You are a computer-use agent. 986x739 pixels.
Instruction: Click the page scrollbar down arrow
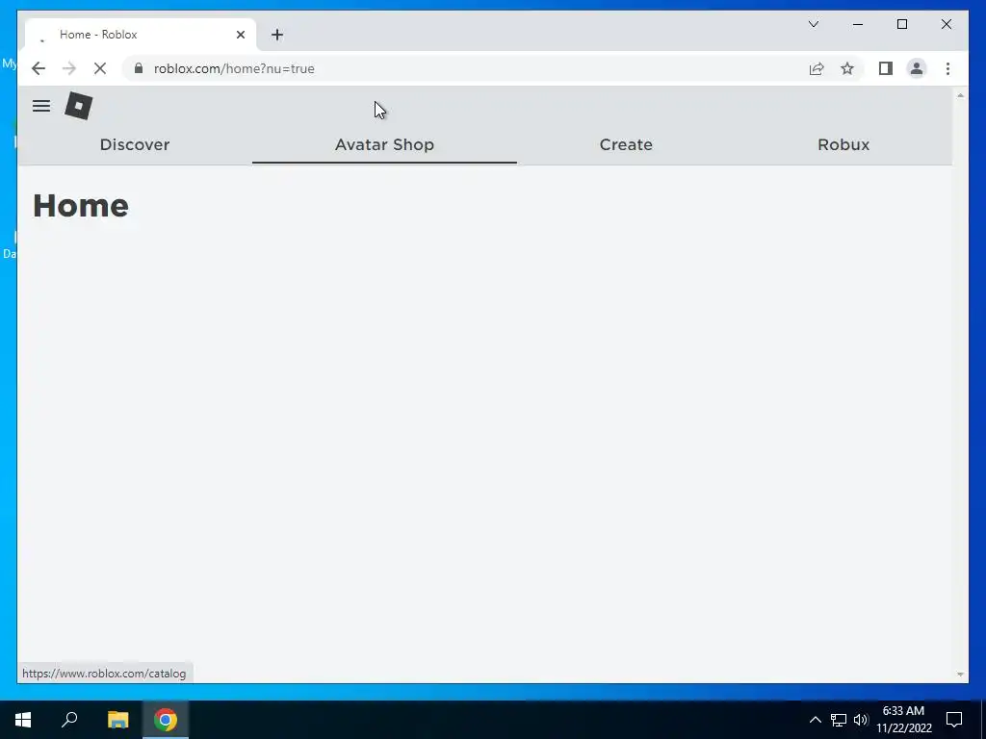coord(960,675)
